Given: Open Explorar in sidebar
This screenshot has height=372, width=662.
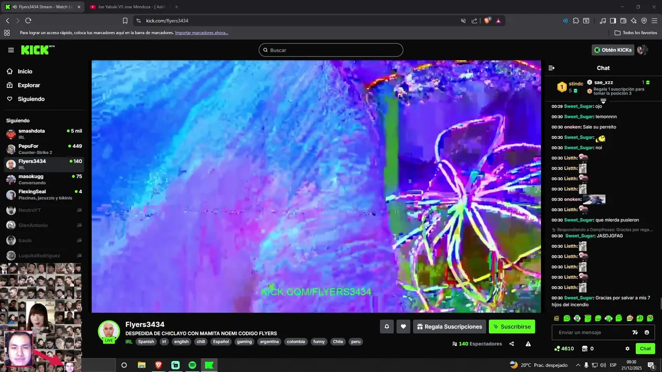Looking at the screenshot, I should click(x=28, y=85).
